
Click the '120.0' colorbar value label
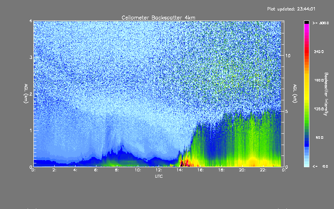pos(319,109)
